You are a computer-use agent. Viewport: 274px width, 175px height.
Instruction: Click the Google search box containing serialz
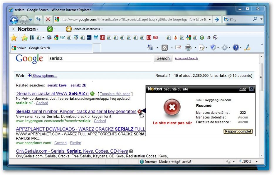tap(100, 58)
